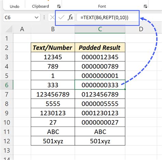Screen dimensions: 162x160
Task: Click the Undo group label
Action: point(14,6)
